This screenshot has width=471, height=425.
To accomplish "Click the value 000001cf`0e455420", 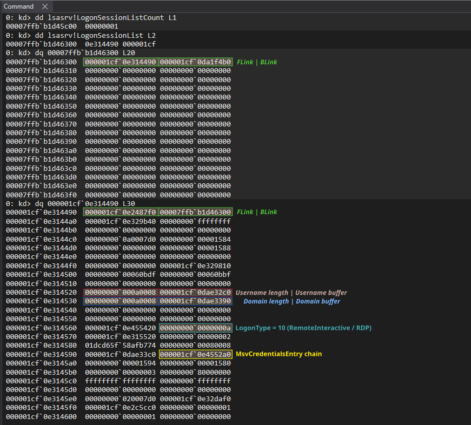I will pos(121,328).
